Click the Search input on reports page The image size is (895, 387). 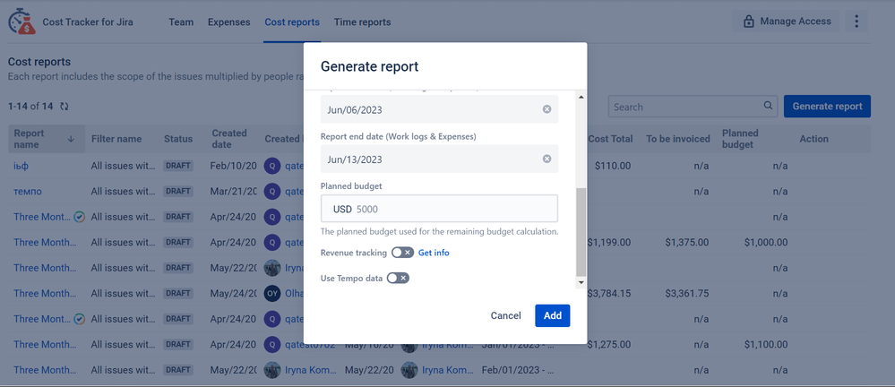[x=693, y=107]
